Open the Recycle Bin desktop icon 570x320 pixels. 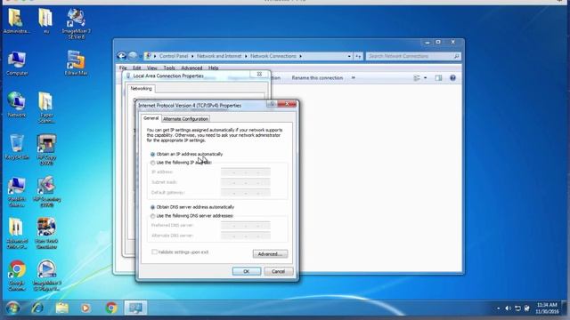pos(17,147)
